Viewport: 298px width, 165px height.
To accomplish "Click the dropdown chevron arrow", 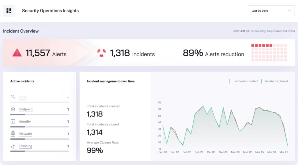I will click(289, 11).
